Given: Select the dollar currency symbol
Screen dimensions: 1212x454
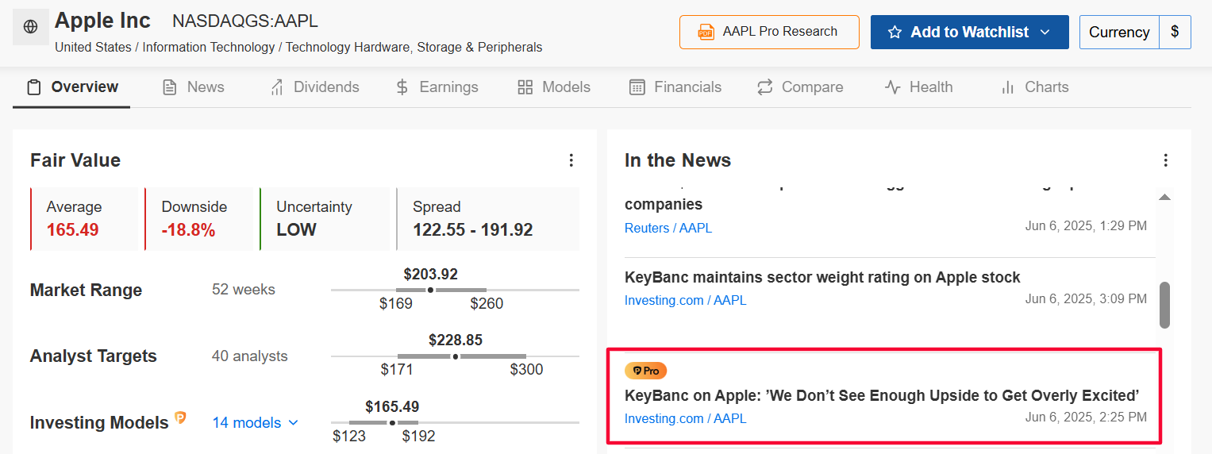Looking at the screenshot, I should pyautogui.click(x=1175, y=33).
